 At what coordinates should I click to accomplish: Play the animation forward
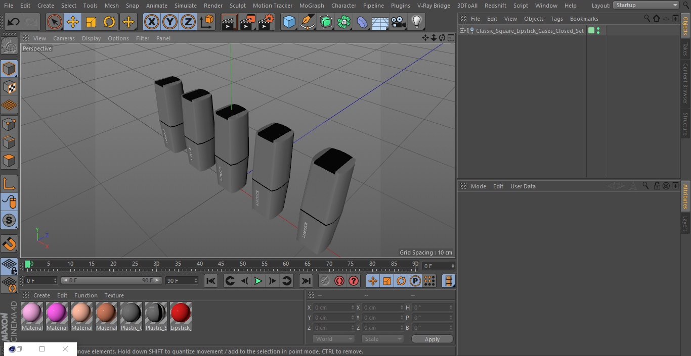coord(258,281)
